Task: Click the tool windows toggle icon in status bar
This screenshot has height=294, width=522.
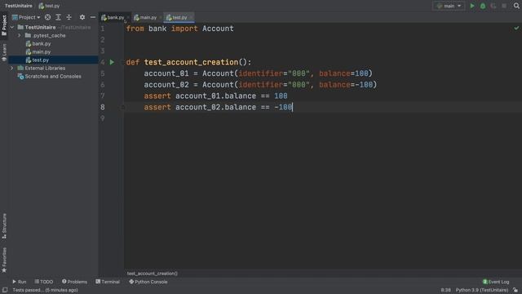Action: pos(5,290)
